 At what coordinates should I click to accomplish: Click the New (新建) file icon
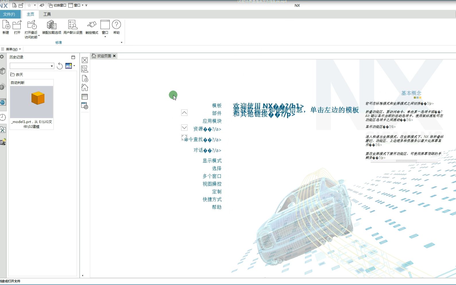pos(6,25)
